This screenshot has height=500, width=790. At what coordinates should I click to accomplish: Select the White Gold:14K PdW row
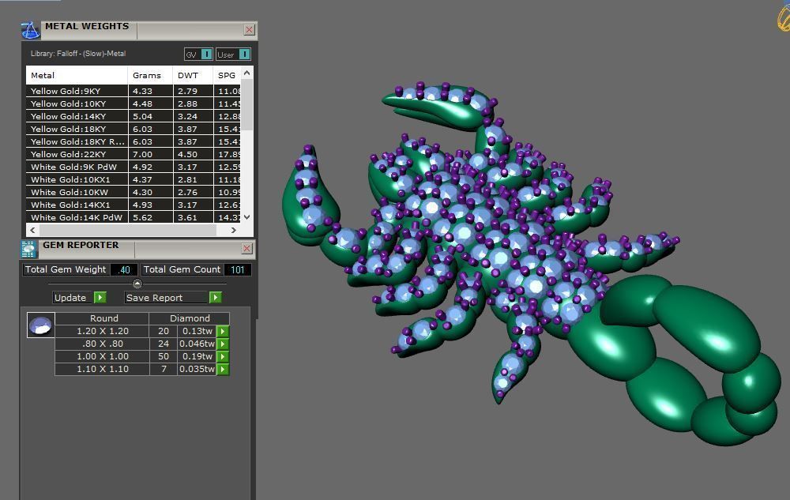134,217
